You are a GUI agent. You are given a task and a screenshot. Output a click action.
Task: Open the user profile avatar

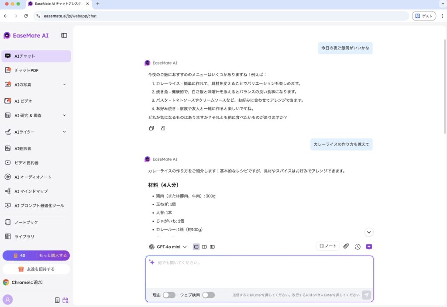(7, 300)
